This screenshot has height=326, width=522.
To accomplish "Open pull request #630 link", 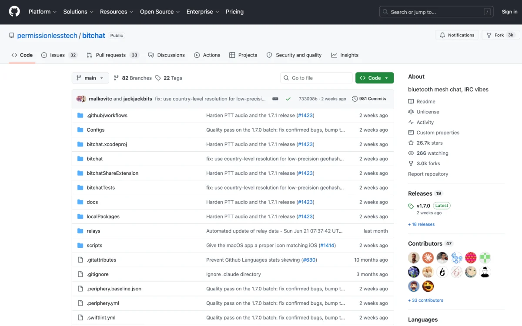I will click(309, 259).
